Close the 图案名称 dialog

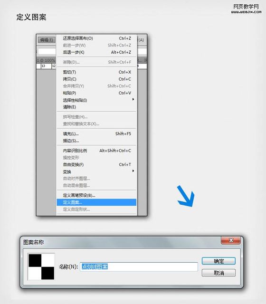231,240
